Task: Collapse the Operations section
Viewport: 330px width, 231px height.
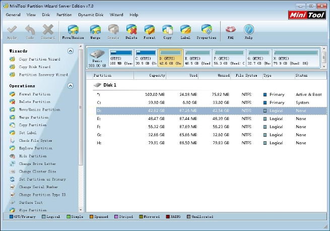Action: tap(71, 86)
